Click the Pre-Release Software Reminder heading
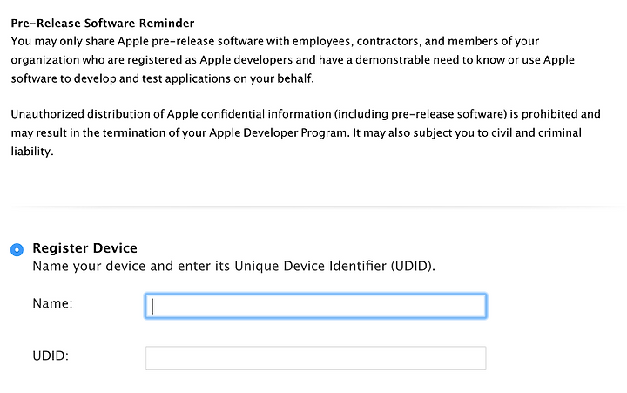Image resolution: width=627 pixels, height=393 pixels. 103,24
